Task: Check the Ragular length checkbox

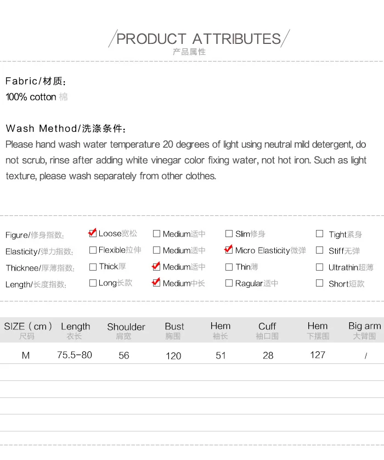Action: coord(229,283)
